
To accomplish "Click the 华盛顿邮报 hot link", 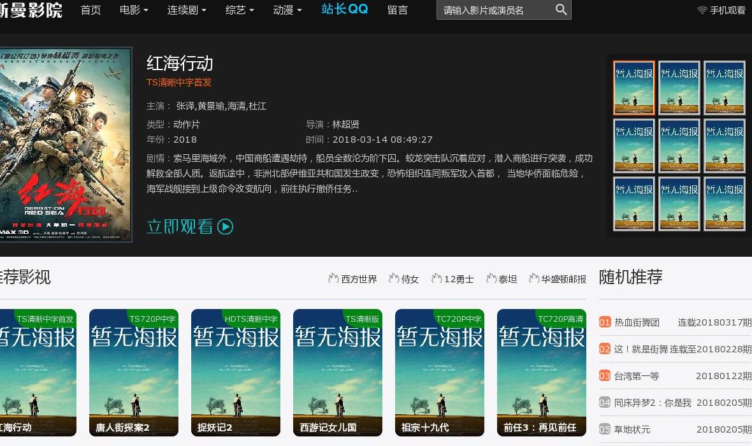I will 564,279.
